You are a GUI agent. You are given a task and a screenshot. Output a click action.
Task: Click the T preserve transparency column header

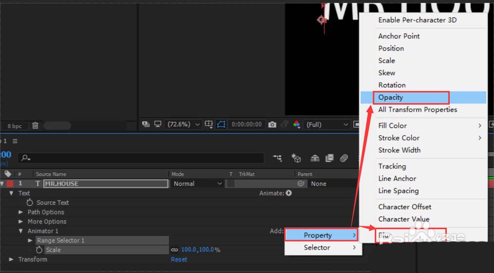pyautogui.click(x=231, y=174)
